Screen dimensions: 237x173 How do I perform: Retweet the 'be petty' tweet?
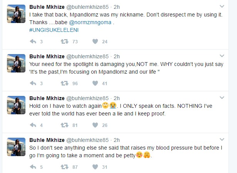[x=64, y=166]
